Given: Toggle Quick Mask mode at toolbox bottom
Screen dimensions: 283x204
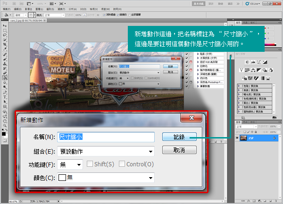Looking at the screenshot, I should (5, 140).
